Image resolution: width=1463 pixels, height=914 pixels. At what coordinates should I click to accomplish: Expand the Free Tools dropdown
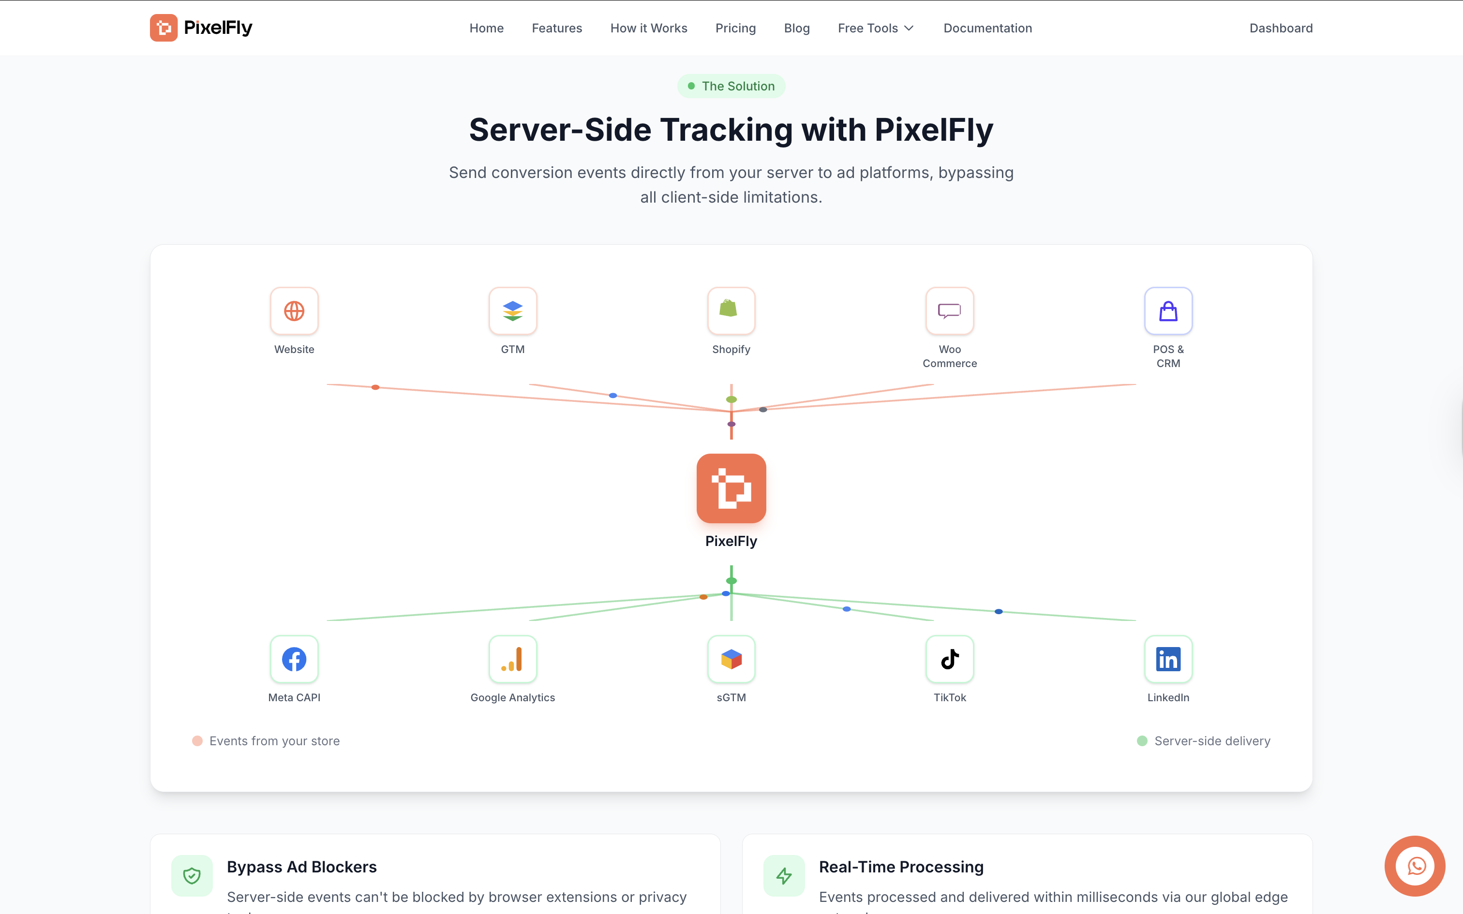point(875,28)
